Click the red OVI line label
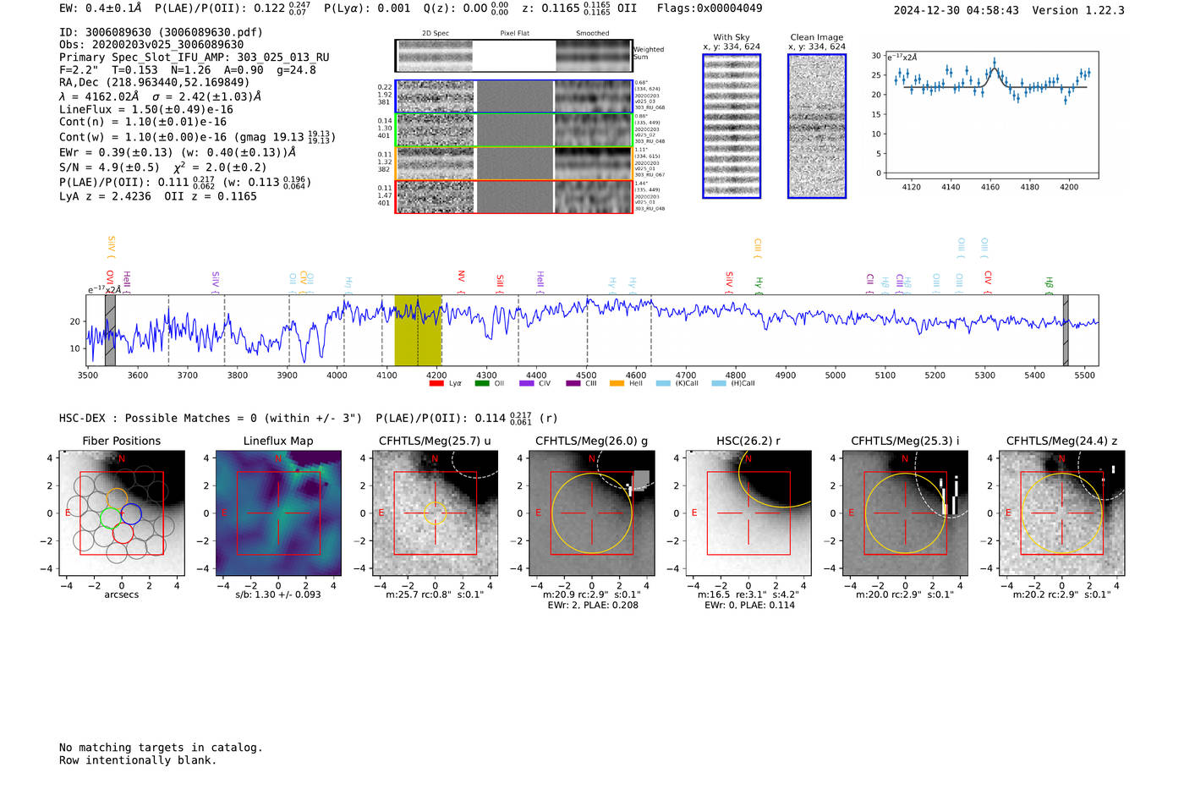This screenshot has width=1184, height=806. point(110,281)
